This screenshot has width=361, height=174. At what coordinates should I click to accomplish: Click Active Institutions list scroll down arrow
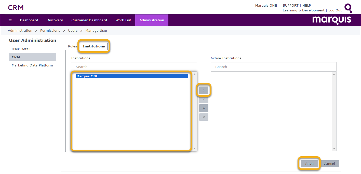[x=334, y=149]
